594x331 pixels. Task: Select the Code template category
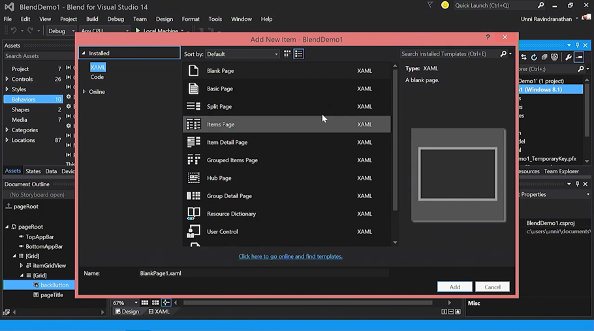click(x=97, y=77)
